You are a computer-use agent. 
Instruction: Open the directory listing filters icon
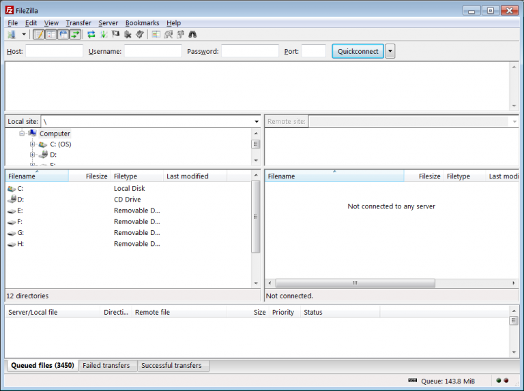click(156, 34)
